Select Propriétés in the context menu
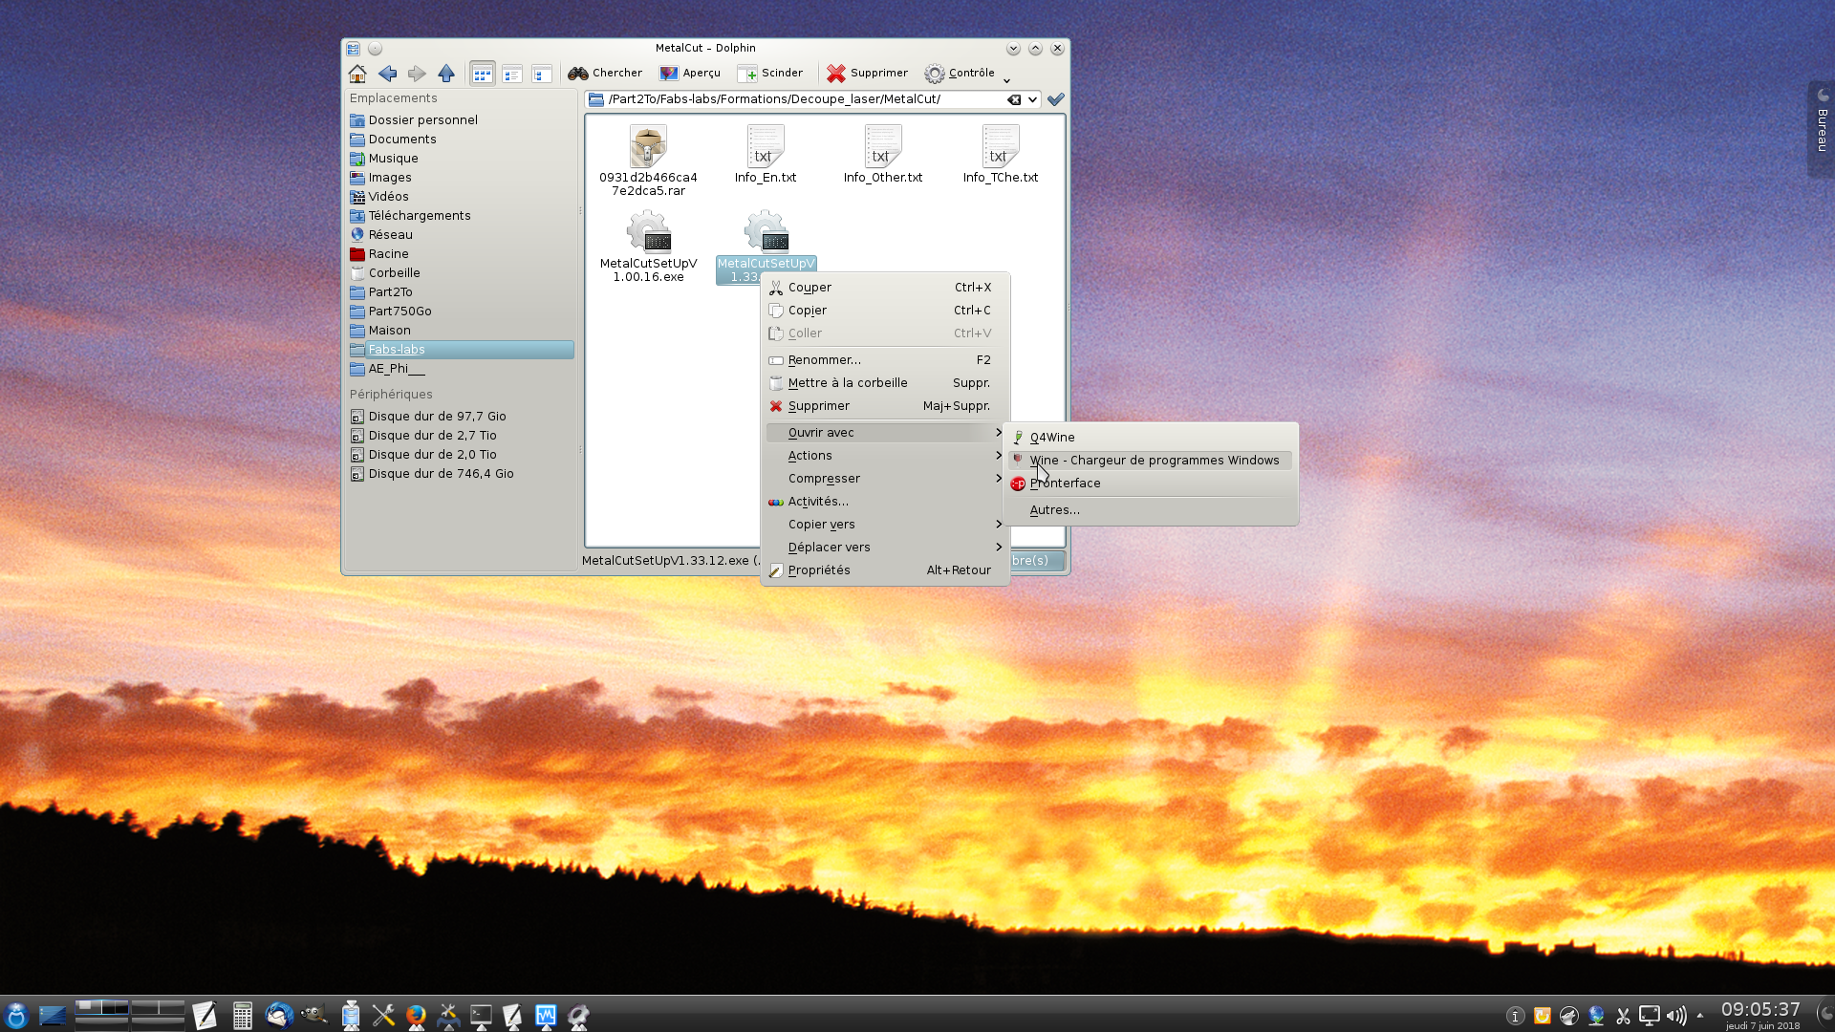Screen dimensions: 1835x1032 (x=819, y=570)
